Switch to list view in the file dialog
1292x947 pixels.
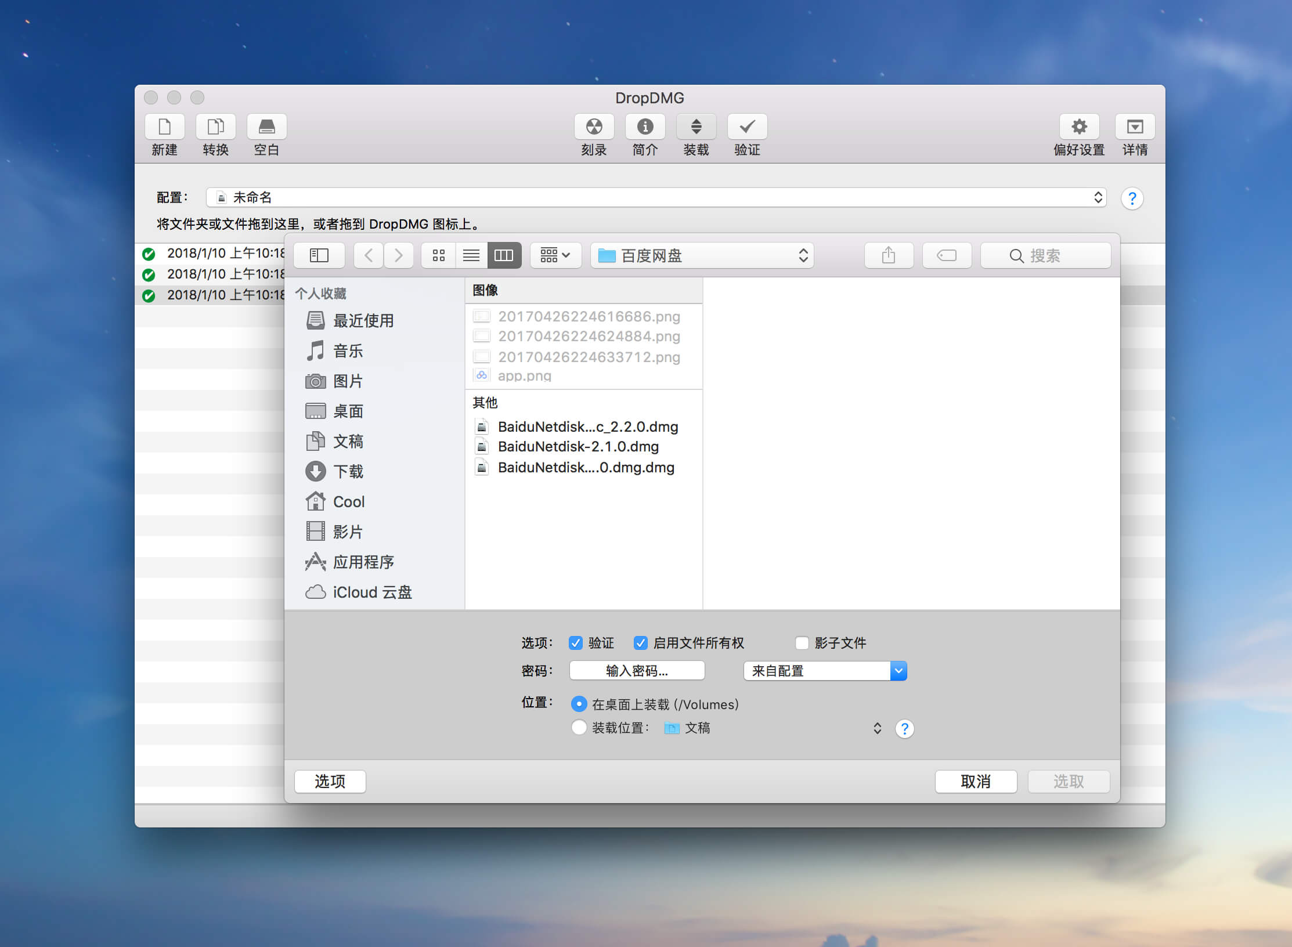(471, 255)
